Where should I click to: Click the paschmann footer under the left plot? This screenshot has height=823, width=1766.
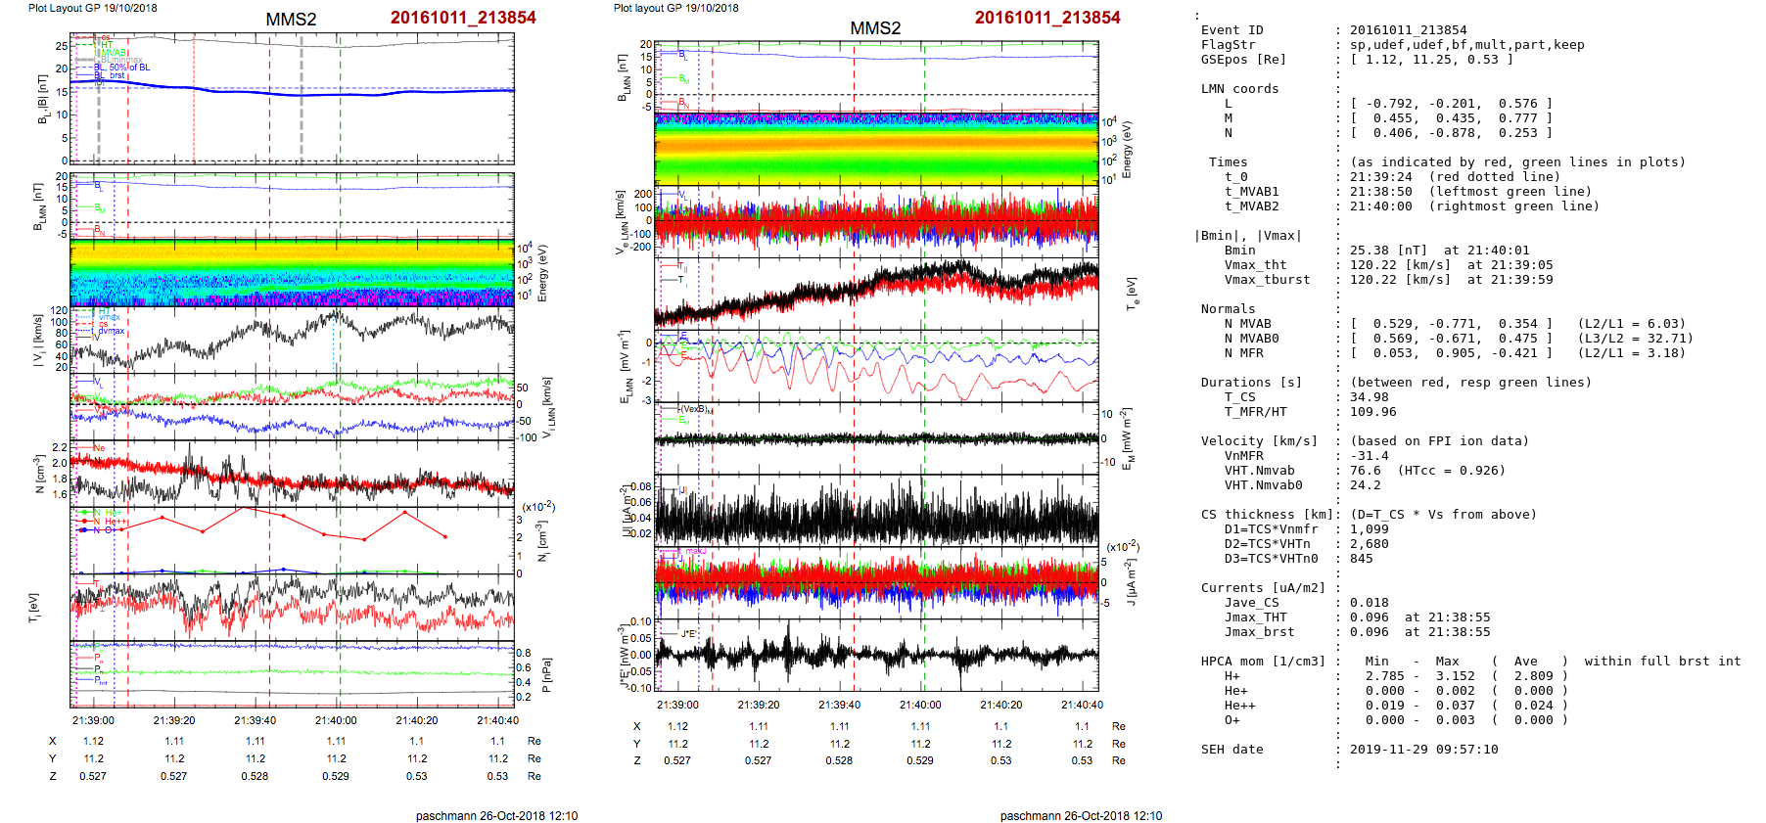coord(496,816)
